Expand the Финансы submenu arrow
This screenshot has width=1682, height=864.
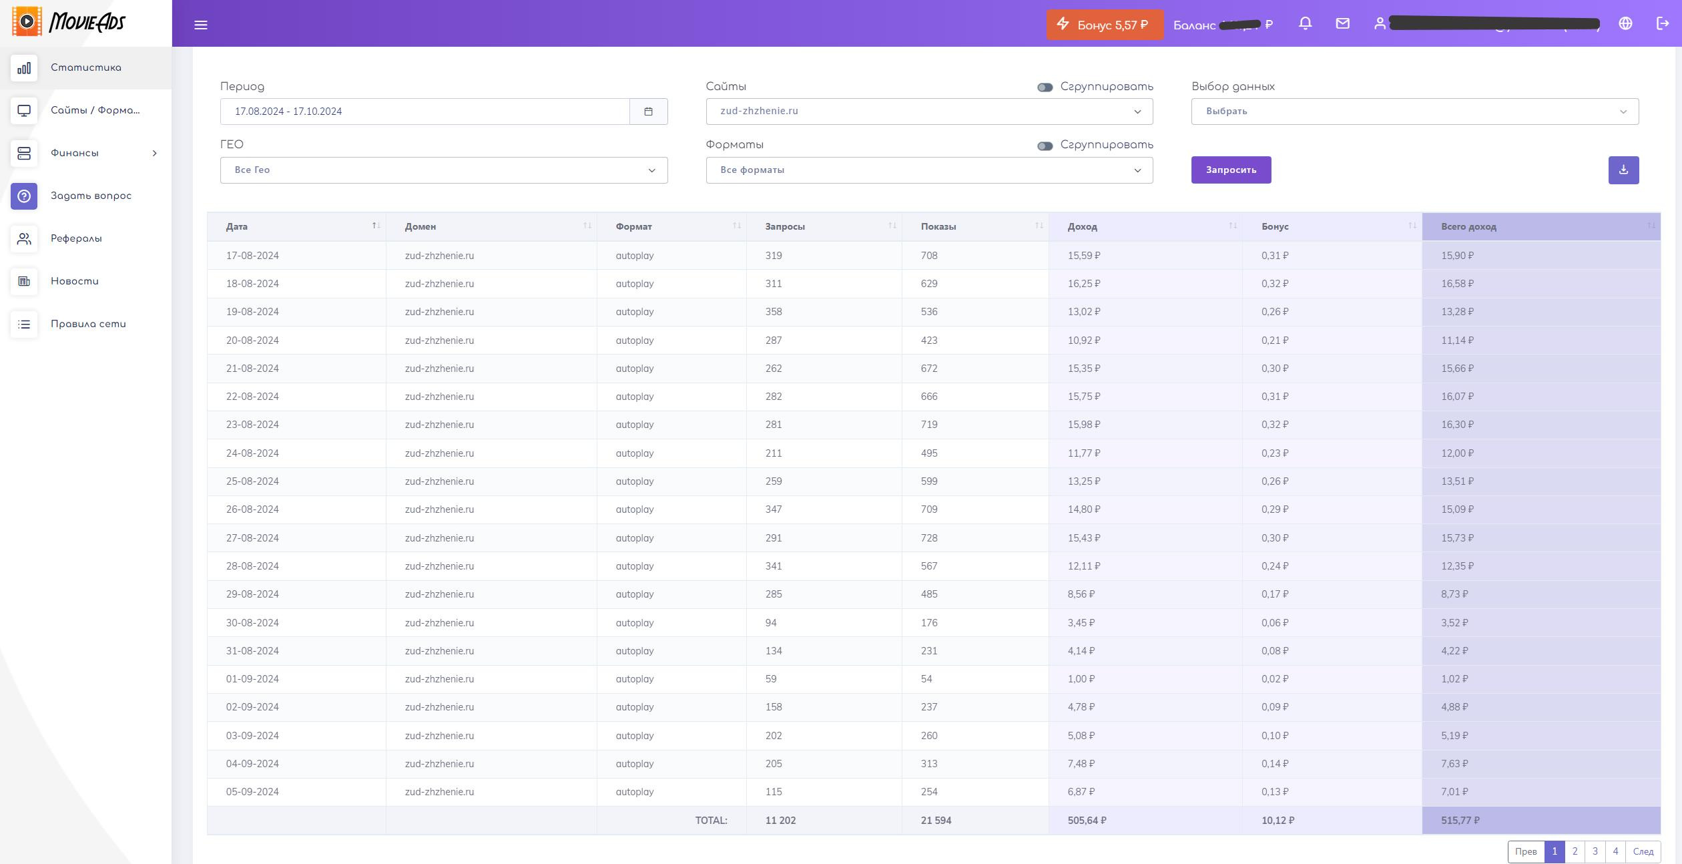[155, 154]
